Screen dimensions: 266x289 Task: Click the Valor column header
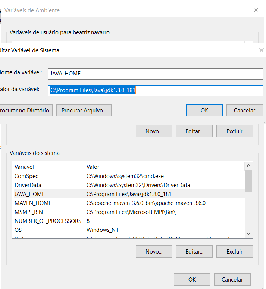pos(164,167)
